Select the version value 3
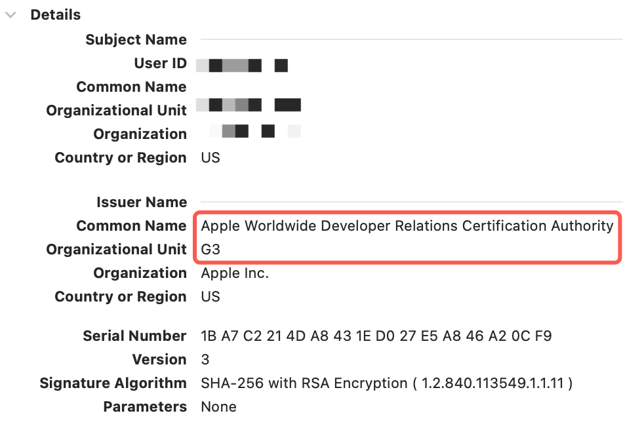The image size is (623, 430). point(205,360)
